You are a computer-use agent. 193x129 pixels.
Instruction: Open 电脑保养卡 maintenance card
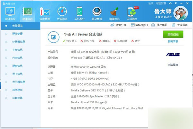point(139,25)
